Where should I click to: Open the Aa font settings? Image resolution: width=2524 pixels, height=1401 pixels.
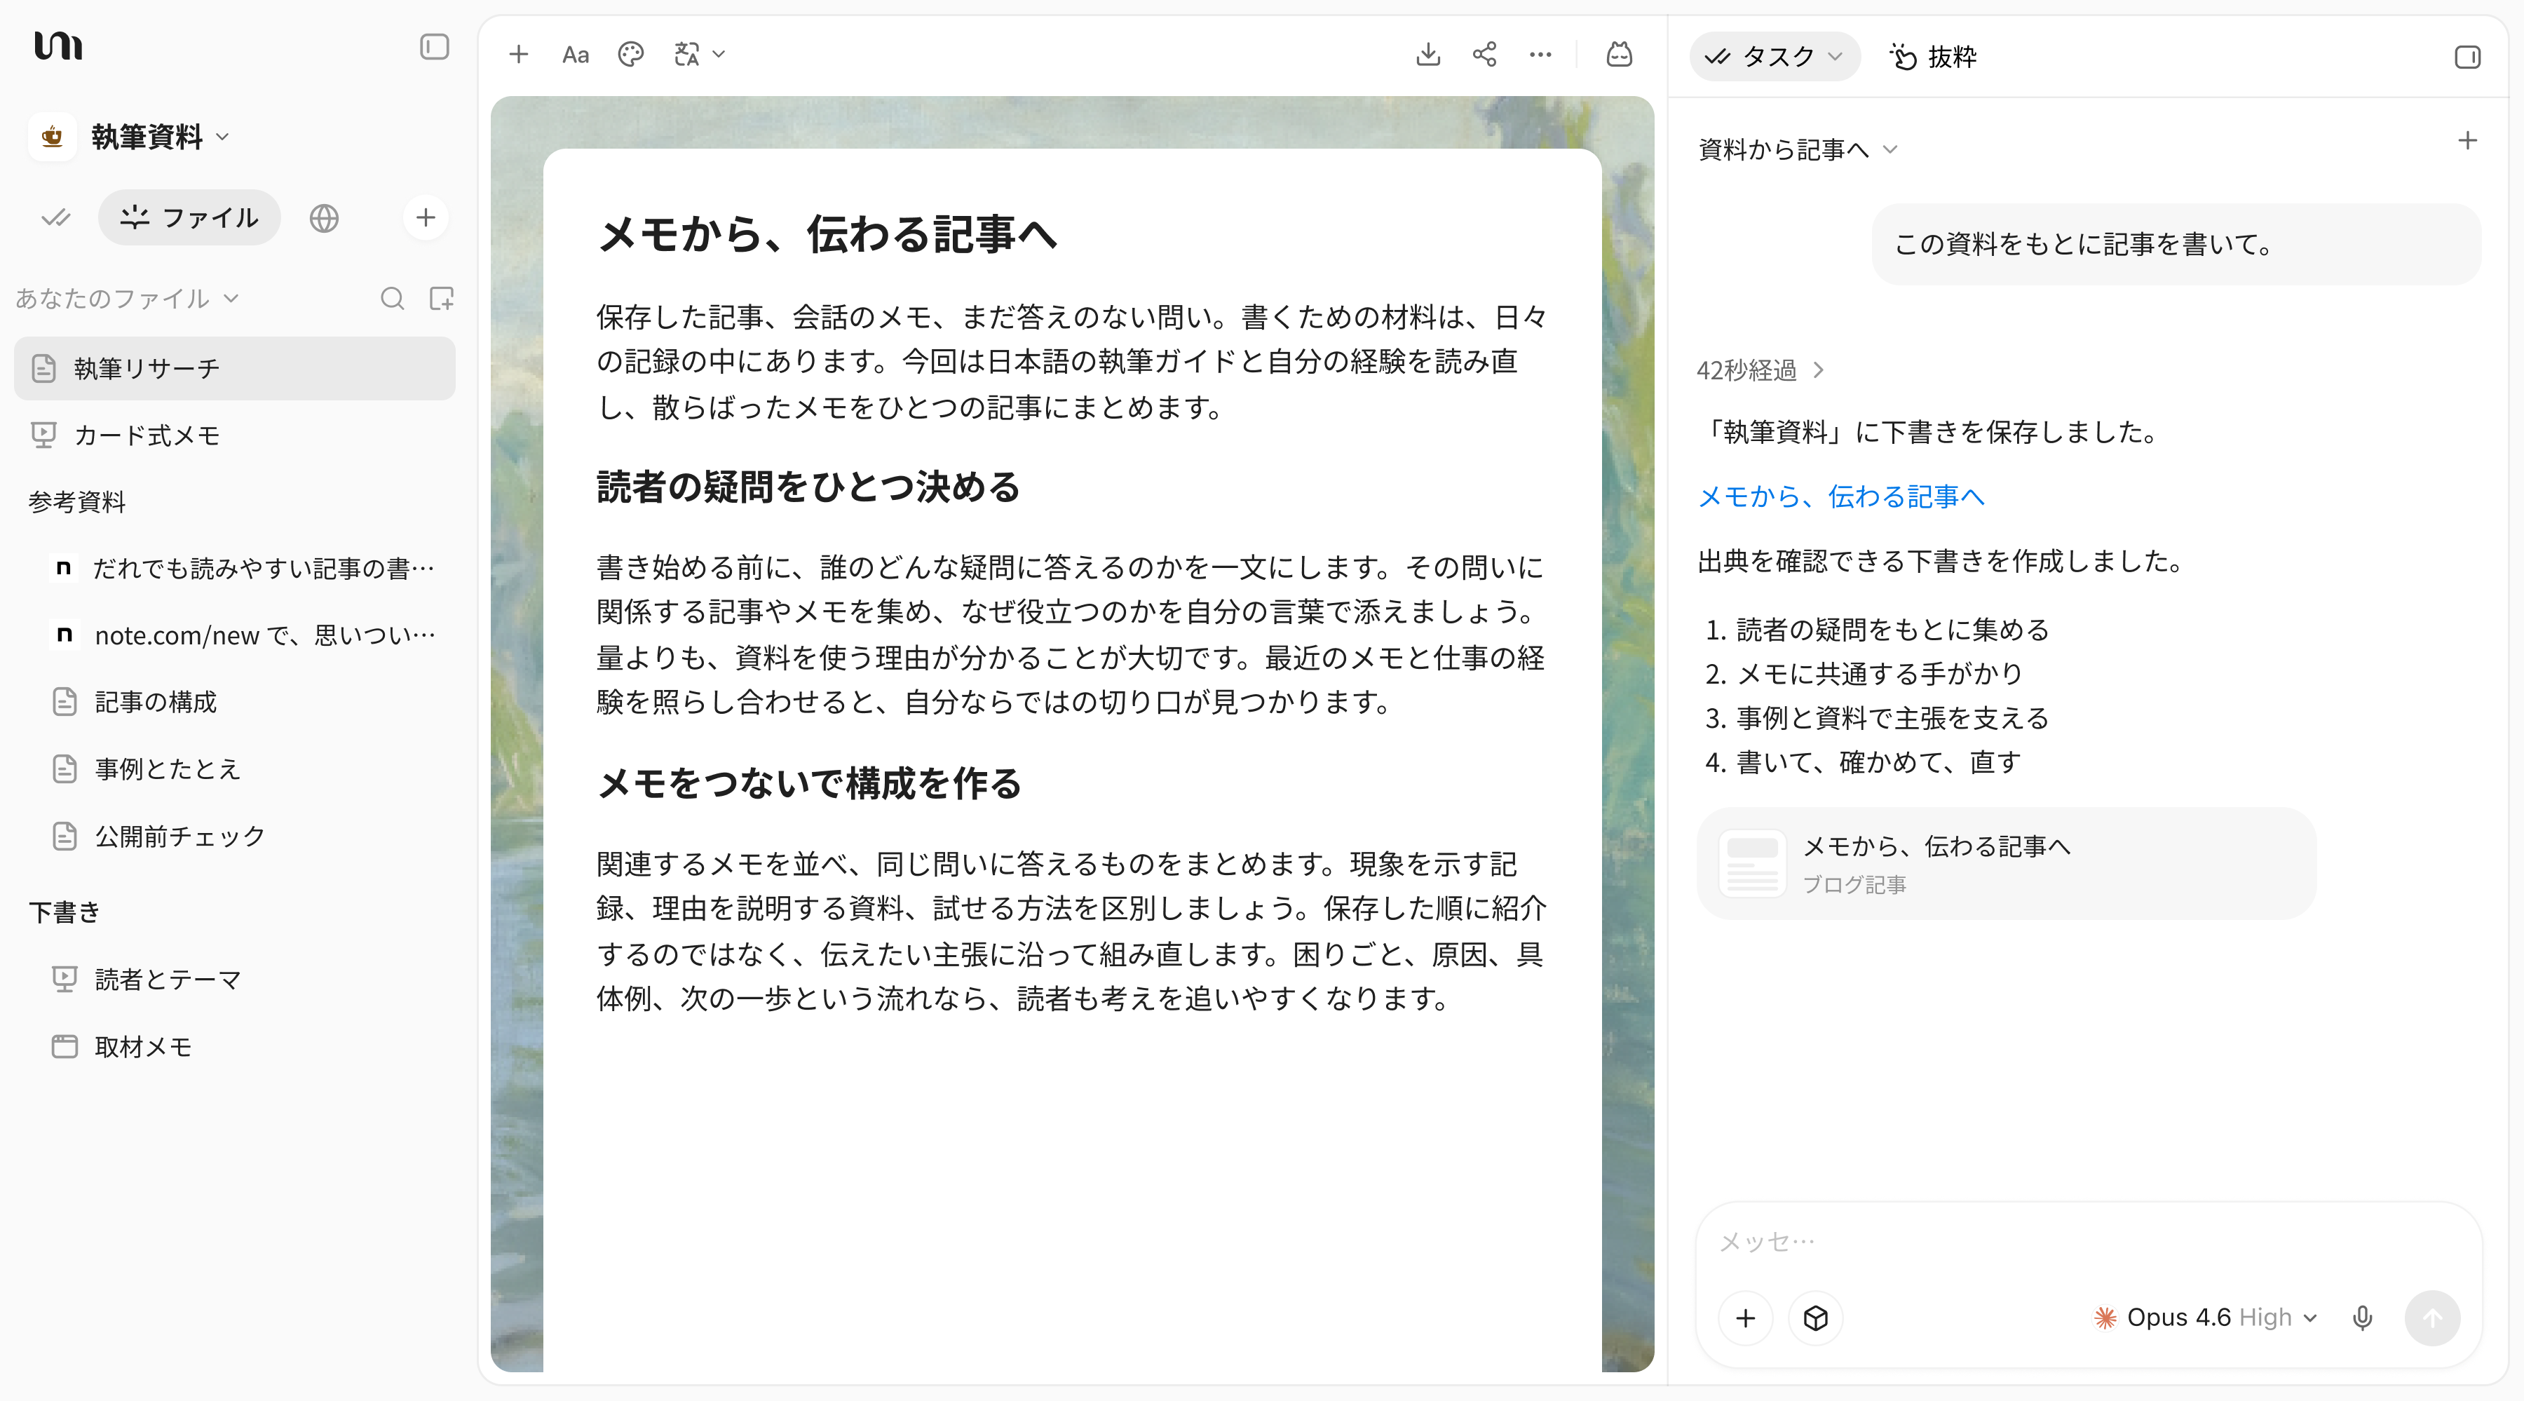point(575,55)
